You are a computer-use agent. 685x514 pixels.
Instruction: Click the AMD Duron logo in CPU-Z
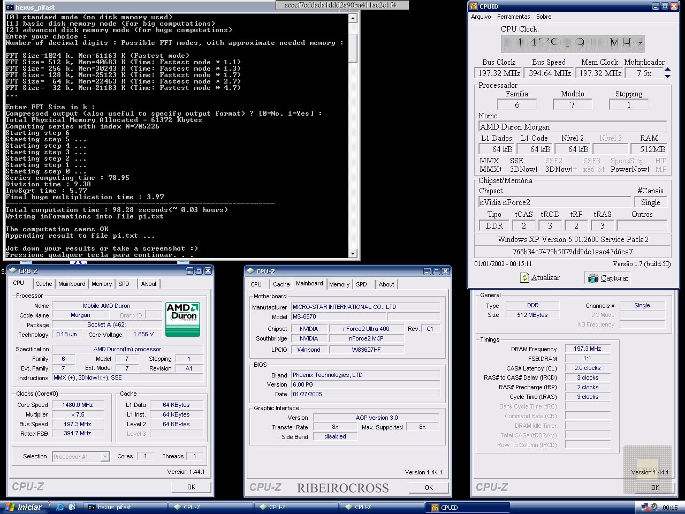tap(182, 320)
